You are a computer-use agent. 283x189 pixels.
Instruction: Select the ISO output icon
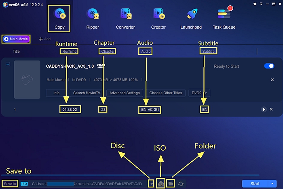161,184
